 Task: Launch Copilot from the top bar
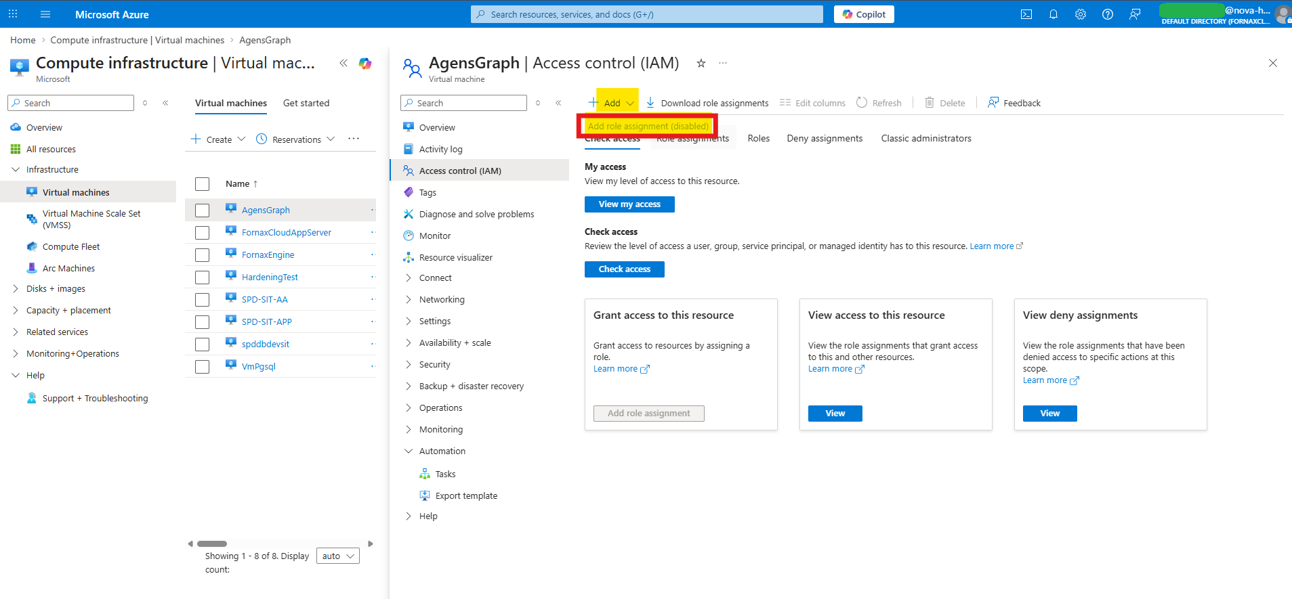pos(864,14)
